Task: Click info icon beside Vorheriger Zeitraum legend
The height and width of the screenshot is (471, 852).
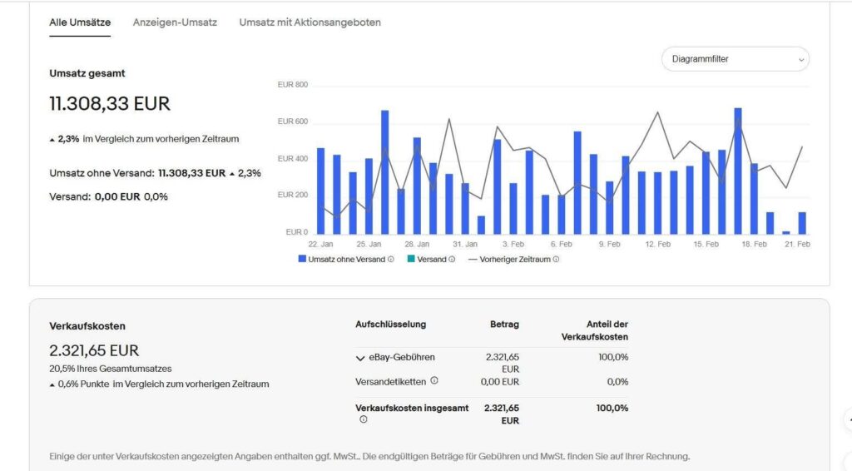Action: pyautogui.click(x=556, y=260)
